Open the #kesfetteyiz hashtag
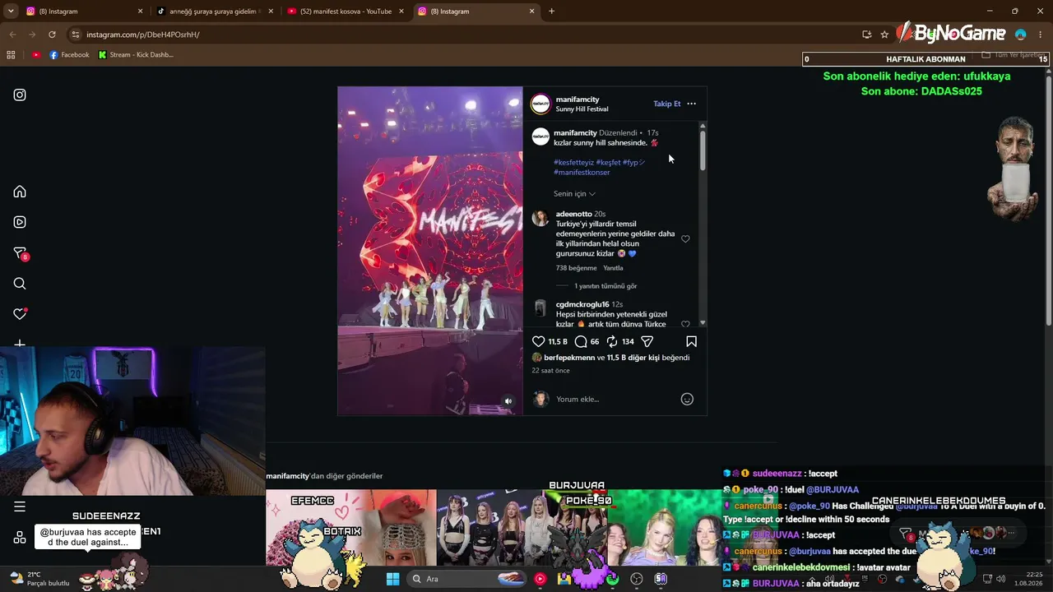This screenshot has width=1053, height=592. click(x=573, y=163)
